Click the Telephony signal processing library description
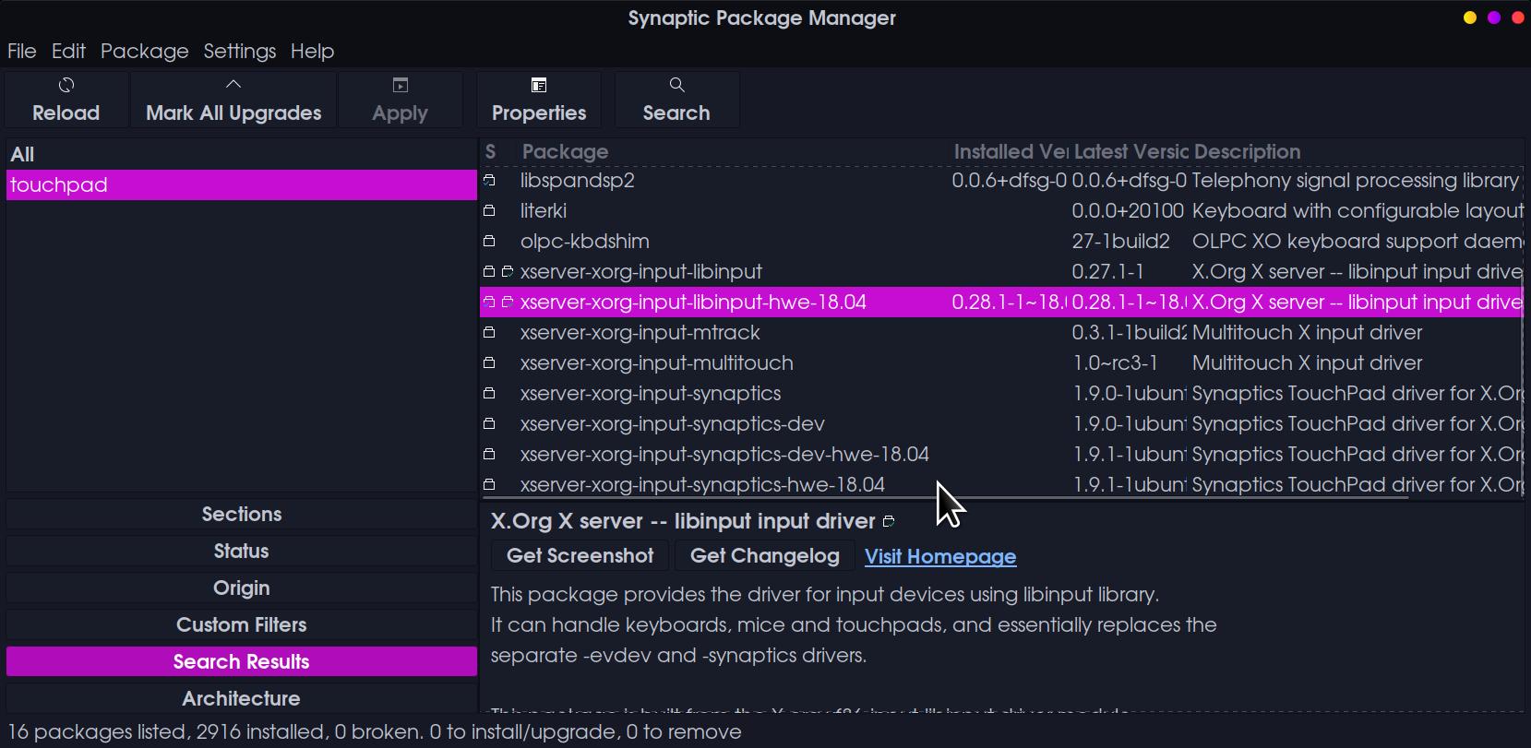 click(1355, 180)
